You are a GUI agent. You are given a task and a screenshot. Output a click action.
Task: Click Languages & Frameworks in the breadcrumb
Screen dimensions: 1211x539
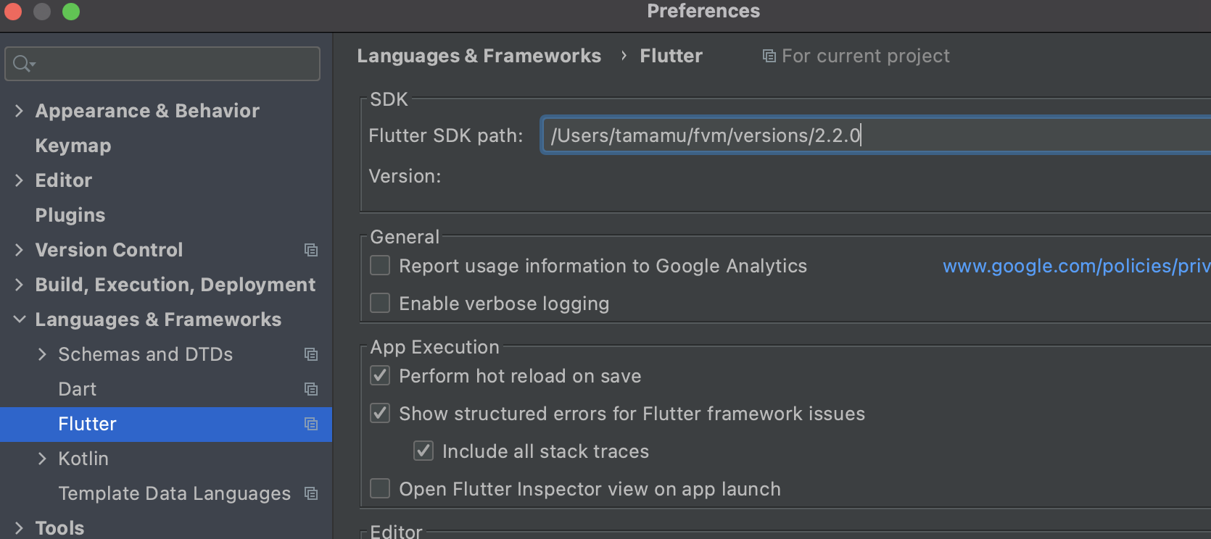tap(479, 56)
